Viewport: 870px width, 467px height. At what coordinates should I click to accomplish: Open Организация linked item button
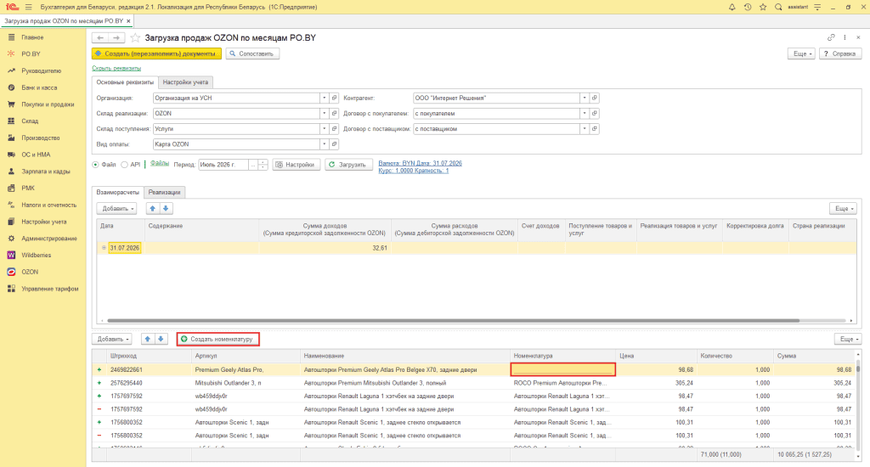[335, 98]
